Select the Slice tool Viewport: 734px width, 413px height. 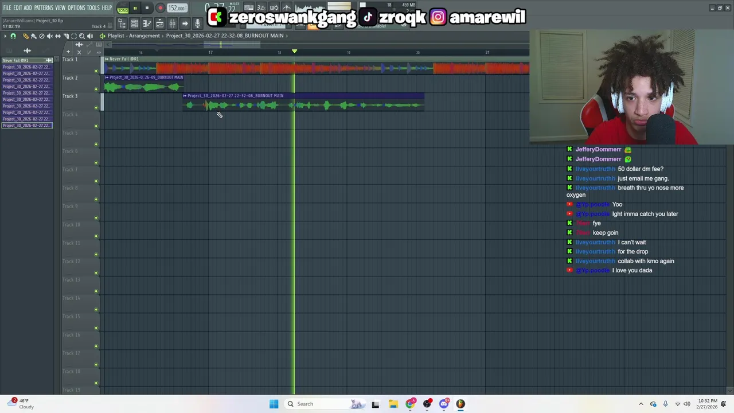pyautogui.click(x=65, y=36)
